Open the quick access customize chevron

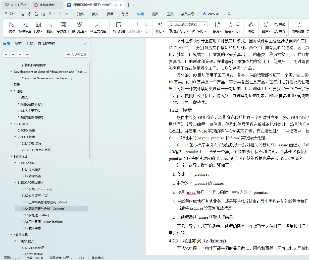[67, 14]
